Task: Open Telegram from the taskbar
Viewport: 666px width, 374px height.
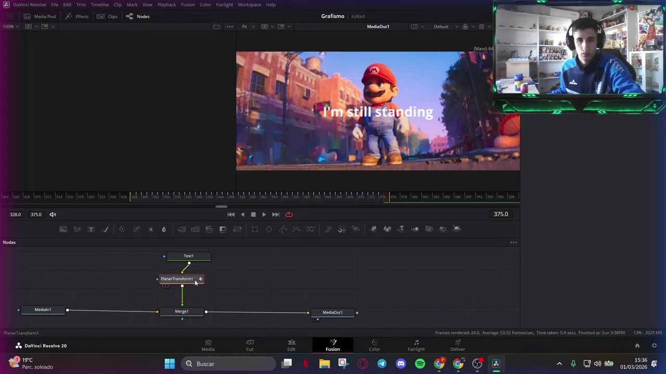Action: coord(382,364)
